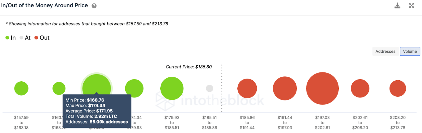Toggle the green 'In' legend item

11,38
